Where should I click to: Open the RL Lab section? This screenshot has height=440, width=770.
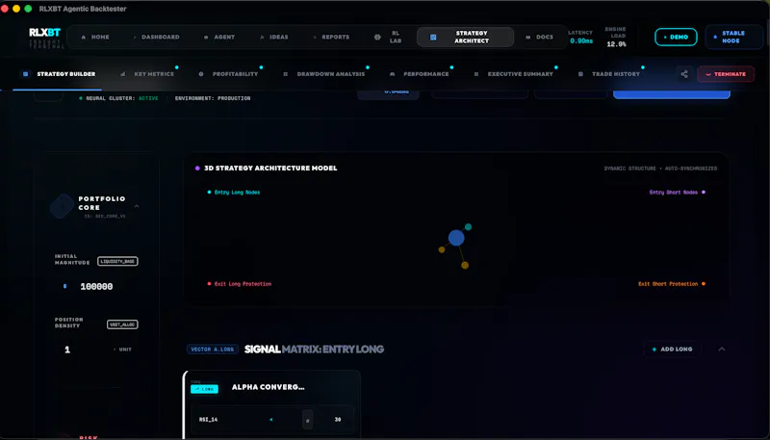388,37
